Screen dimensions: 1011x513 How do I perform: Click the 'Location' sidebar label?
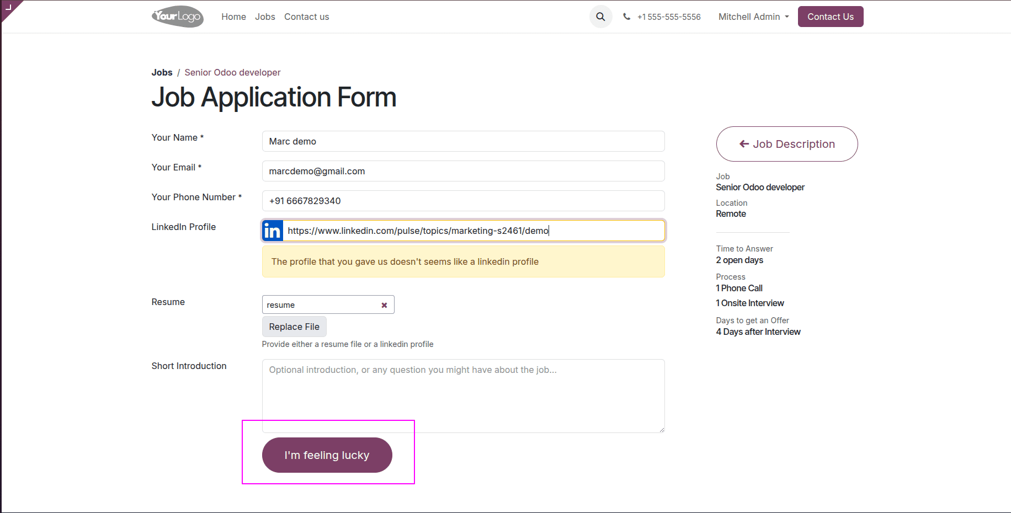[x=732, y=203]
